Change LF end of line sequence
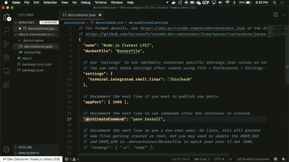This screenshot has width=289, height=162. (230, 159)
